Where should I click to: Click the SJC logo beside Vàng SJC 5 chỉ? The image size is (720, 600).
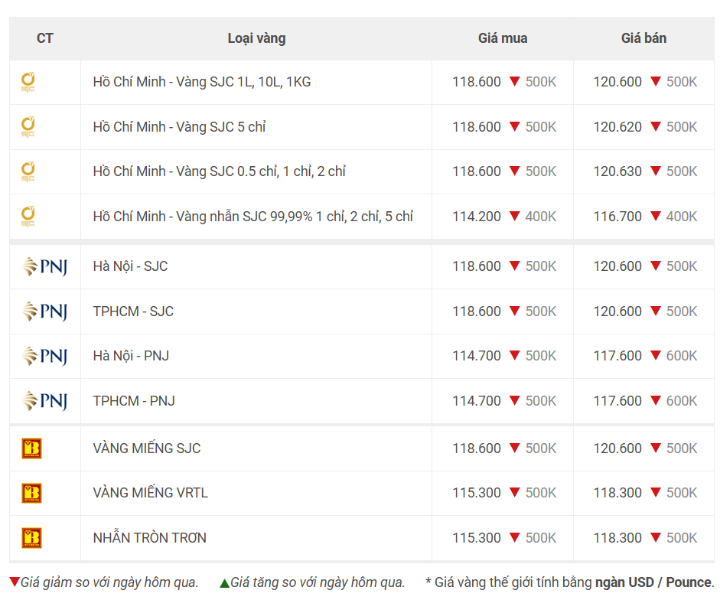tap(28, 127)
